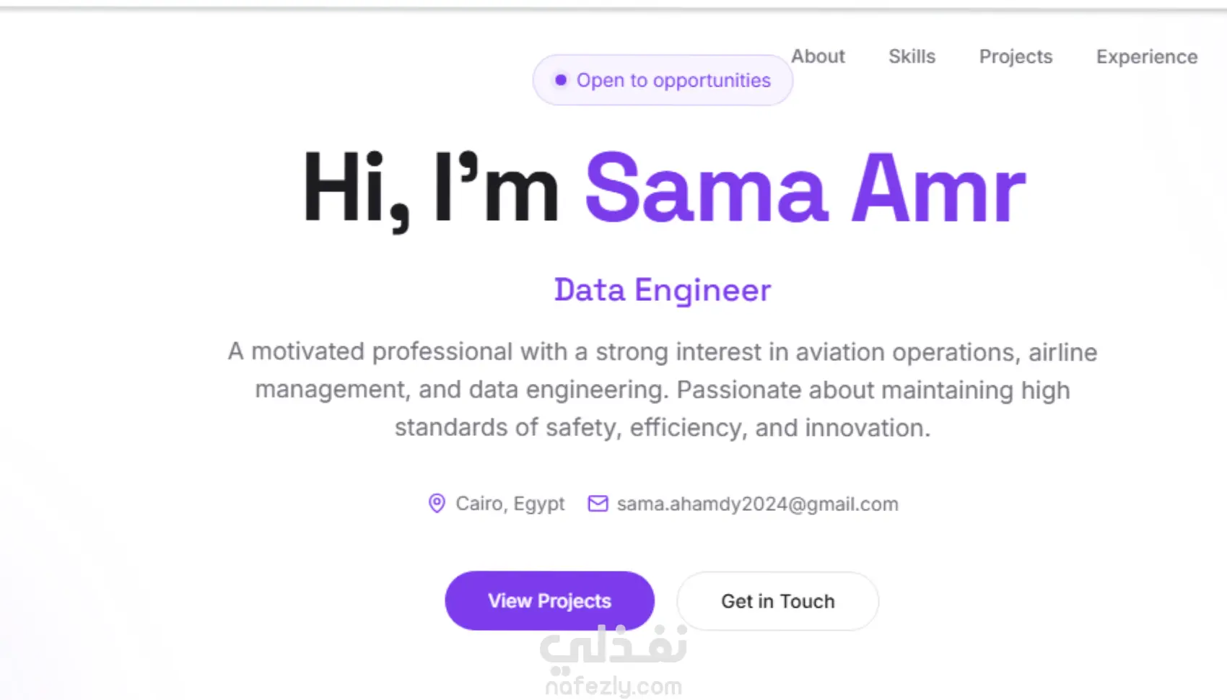This screenshot has width=1227, height=700.
Task: Click the Get in Touch button
Action: [777, 601]
